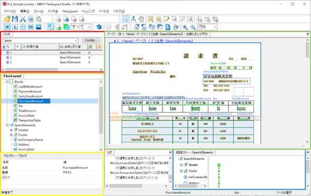This screenshot has width=311, height=196.
Task: Click the blue page document icon
Action: click(168, 27)
